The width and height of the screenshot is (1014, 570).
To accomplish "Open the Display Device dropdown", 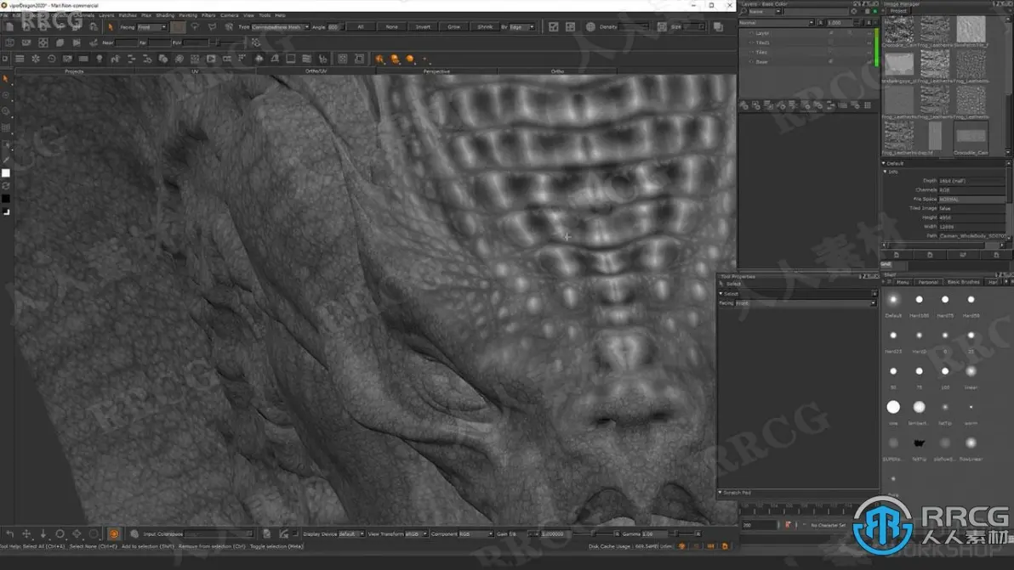I will click(352, 533).
